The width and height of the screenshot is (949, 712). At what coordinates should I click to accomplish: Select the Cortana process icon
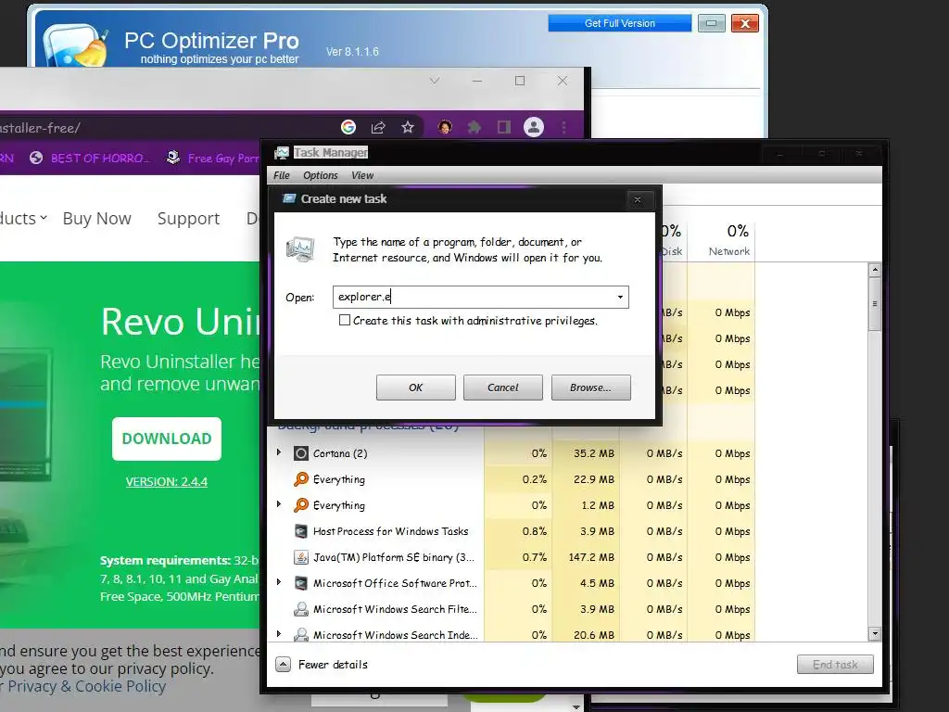301,453
